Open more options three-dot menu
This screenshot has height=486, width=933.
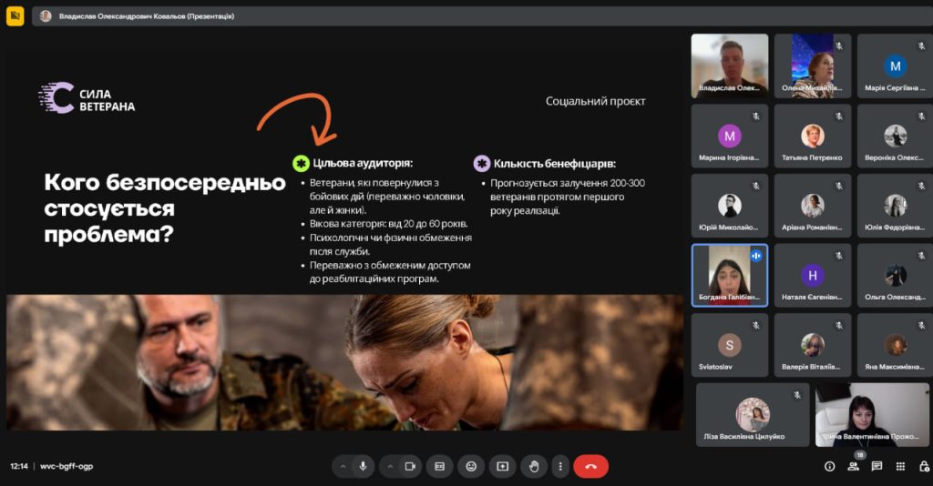pyautogui.click(x=560, y=466)
